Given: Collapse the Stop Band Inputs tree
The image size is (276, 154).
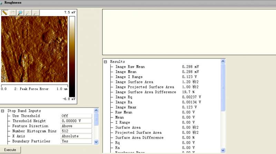Looking at the screenshot, I should click(x=3, y=111).
